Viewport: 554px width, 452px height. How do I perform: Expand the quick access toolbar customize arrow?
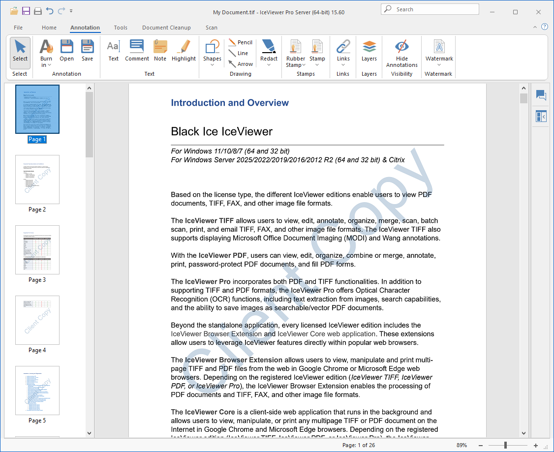click(x=71, y=11)
